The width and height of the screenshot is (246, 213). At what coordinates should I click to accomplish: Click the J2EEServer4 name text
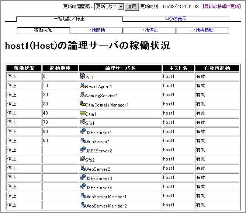pos(99,188)
